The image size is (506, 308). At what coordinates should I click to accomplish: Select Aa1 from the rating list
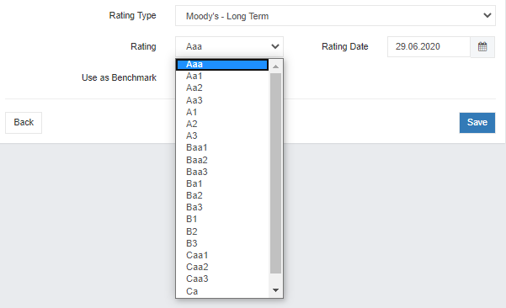tap(222, 76)
